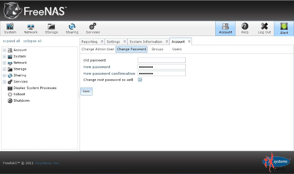The height and width of the screenshot is (174, 294).
Task: Click the Shutdown power icon
Action: point(10,101)
